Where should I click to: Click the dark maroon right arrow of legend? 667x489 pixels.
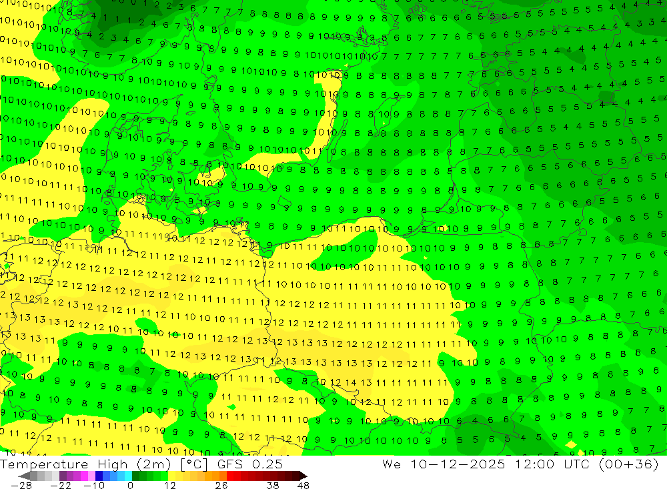303,476
